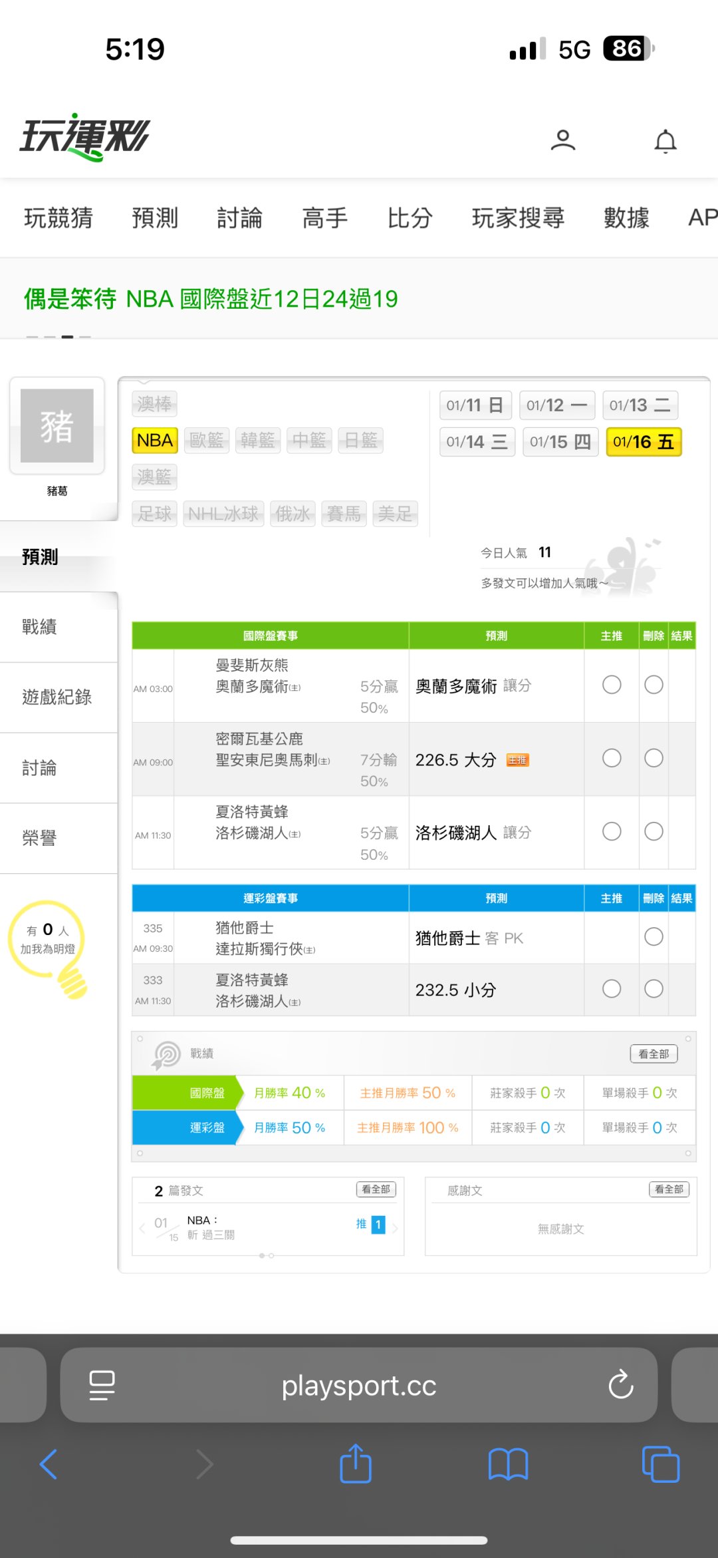Select the 澳籃 league filter
Viewport: 718px width, 1558px height.
(155, 477)
